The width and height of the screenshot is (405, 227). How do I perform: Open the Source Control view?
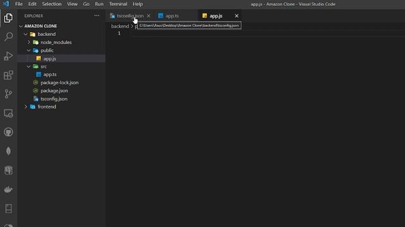point(8,94)
